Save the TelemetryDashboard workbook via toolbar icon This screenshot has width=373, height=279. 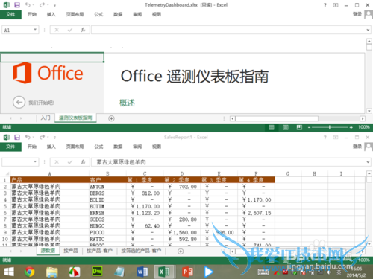tap(17, 5)
